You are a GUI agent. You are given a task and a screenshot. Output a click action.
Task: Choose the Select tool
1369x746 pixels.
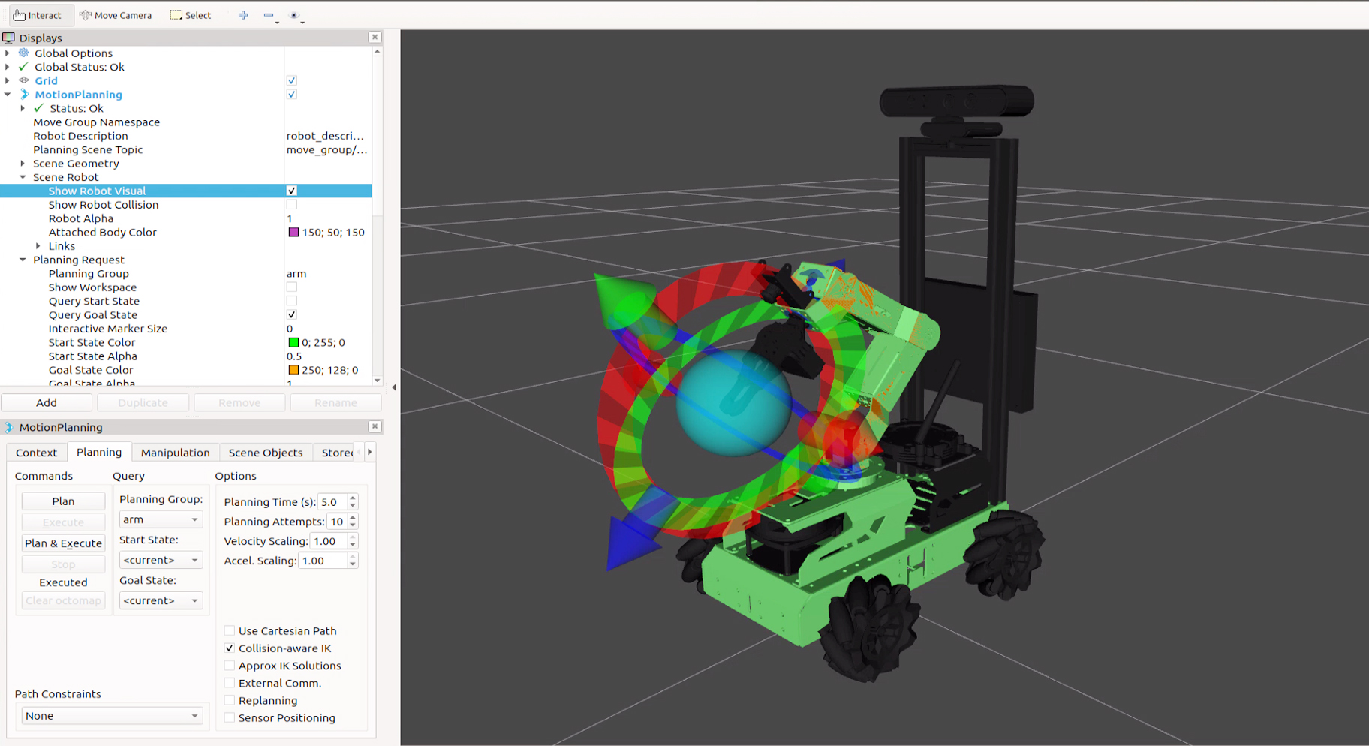tap(191, 15)
